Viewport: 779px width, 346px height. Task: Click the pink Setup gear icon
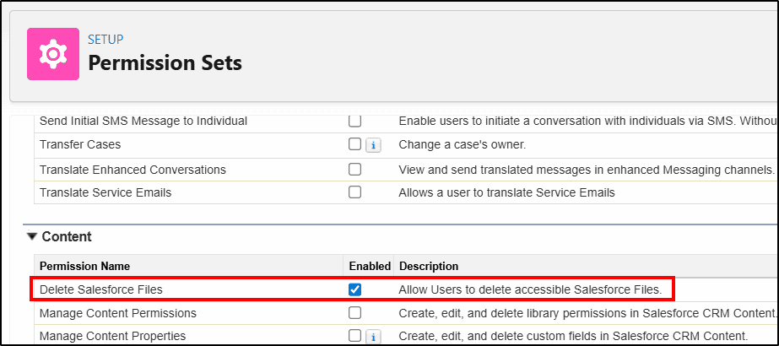[x=52, y=54]
